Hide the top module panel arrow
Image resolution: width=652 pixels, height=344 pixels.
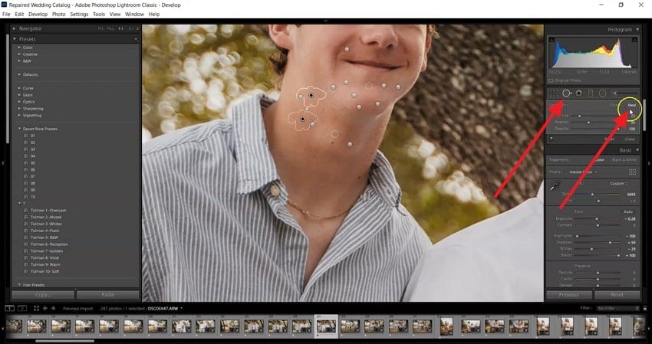coord(325,21)
